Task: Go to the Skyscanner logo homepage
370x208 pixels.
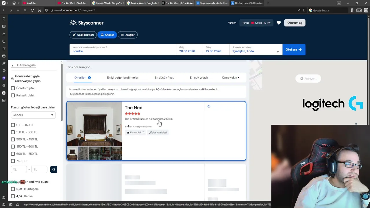Action: [86, 23]
